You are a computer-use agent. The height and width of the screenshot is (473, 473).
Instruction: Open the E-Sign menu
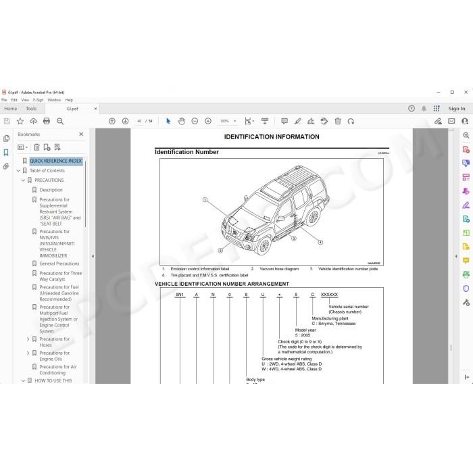pyautogui.click(x=39, y=100)
